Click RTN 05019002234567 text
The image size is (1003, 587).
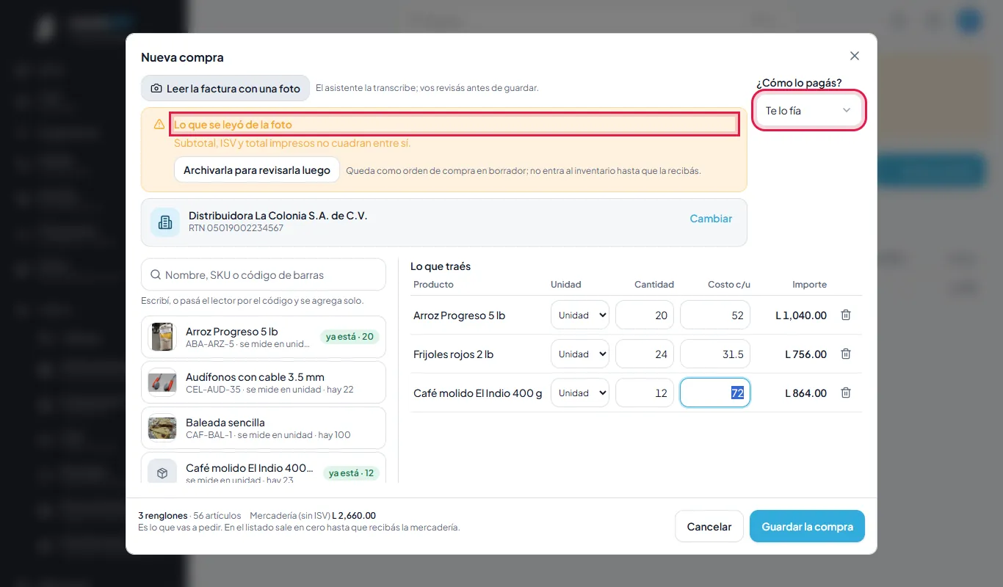tap(236, 228)
